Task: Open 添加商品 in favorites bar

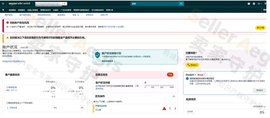Action: [12, 10]
